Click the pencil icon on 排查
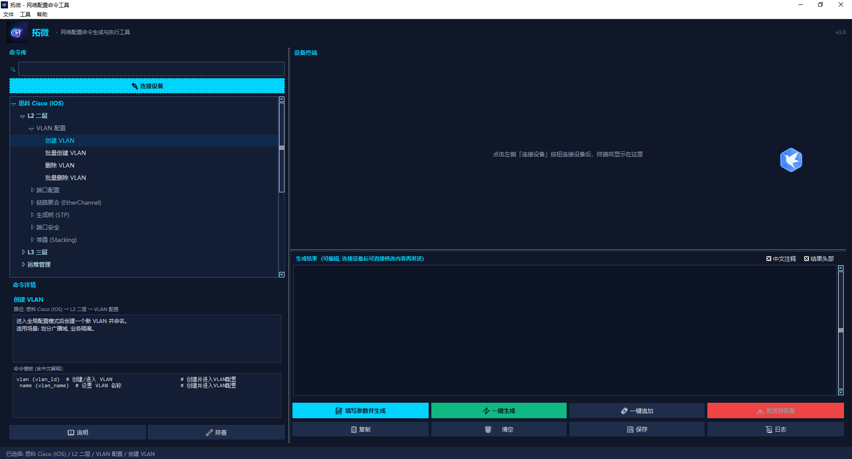 (x=209, y=432)
